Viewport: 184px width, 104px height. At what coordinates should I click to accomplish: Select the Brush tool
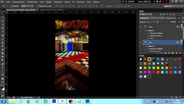(x=3, y=39)
